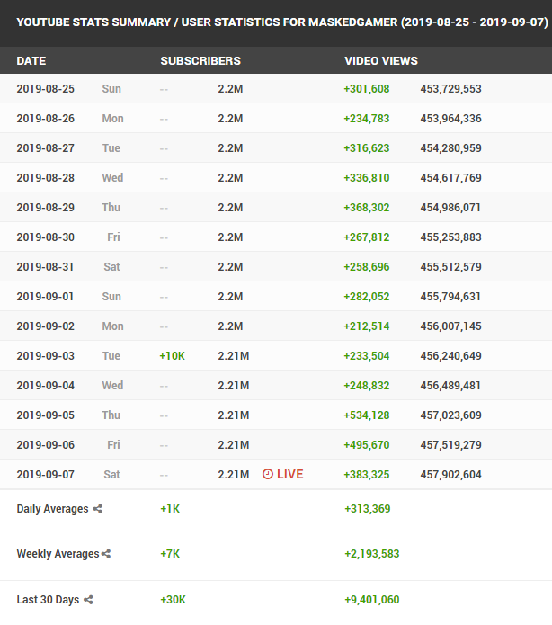Image resolution: width=552 pixels, height=625 pixels.
Task: Click views gain +248,832
Action: click(367, 386)
